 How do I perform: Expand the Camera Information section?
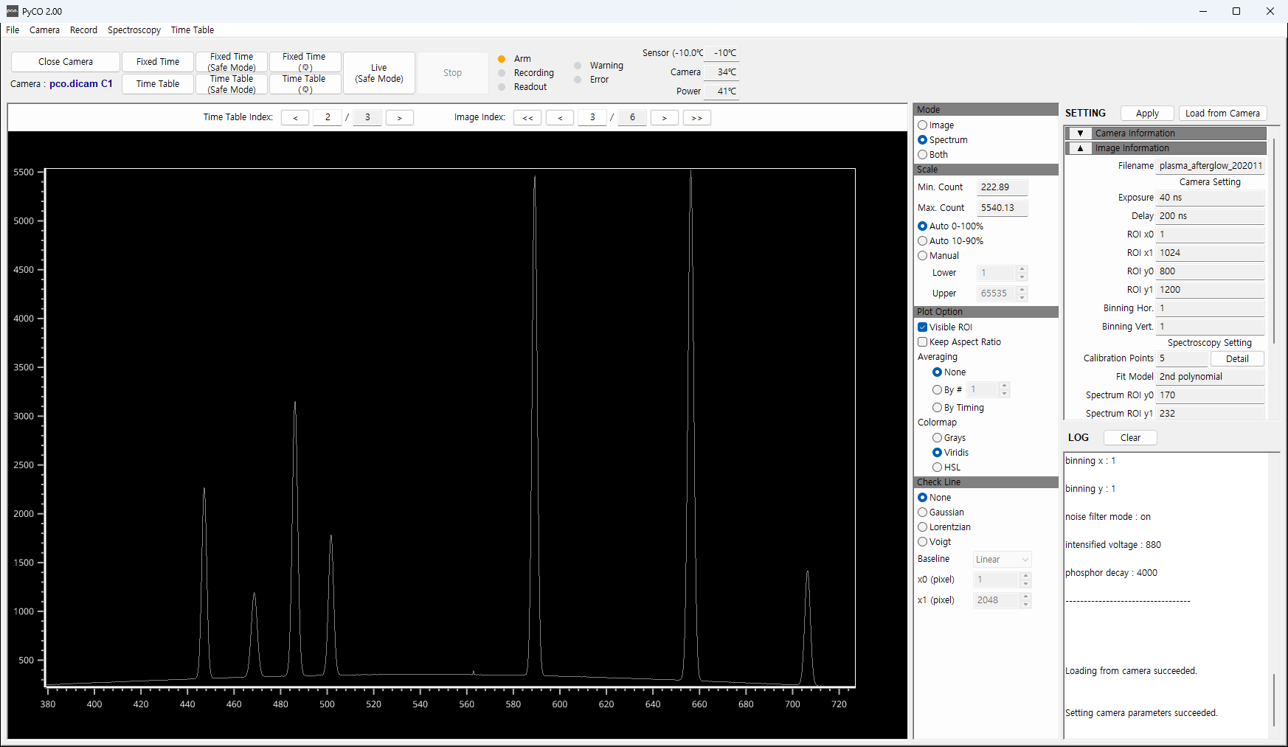(x=1080, y=133)
